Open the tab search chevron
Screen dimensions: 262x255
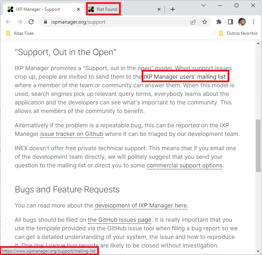tap(204, 5)
